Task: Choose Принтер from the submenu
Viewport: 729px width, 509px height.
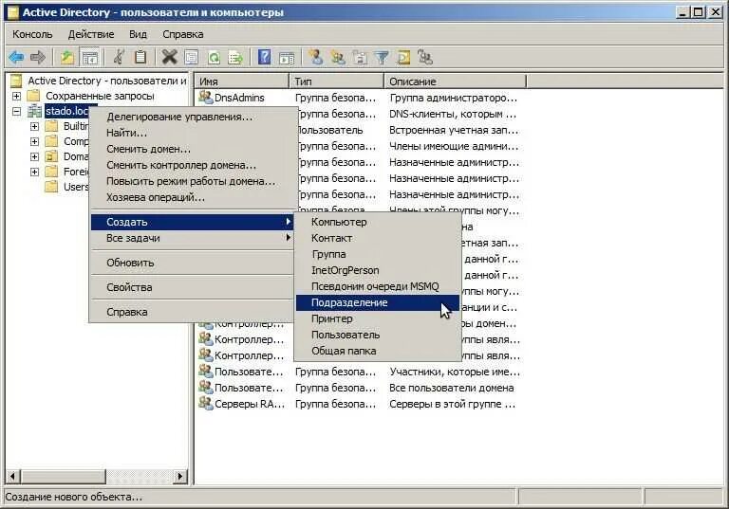Action: pos(378,319)
